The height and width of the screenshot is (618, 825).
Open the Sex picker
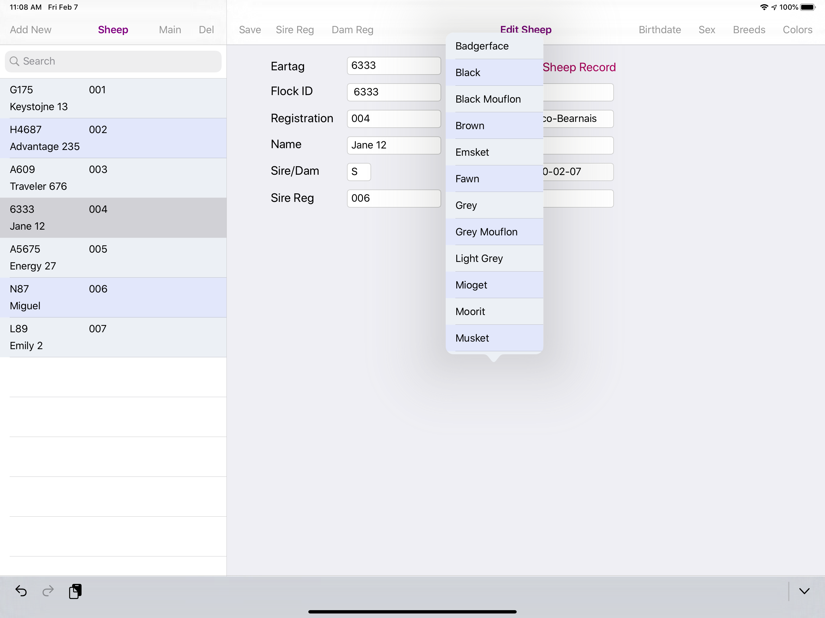[x=706, y=30]
